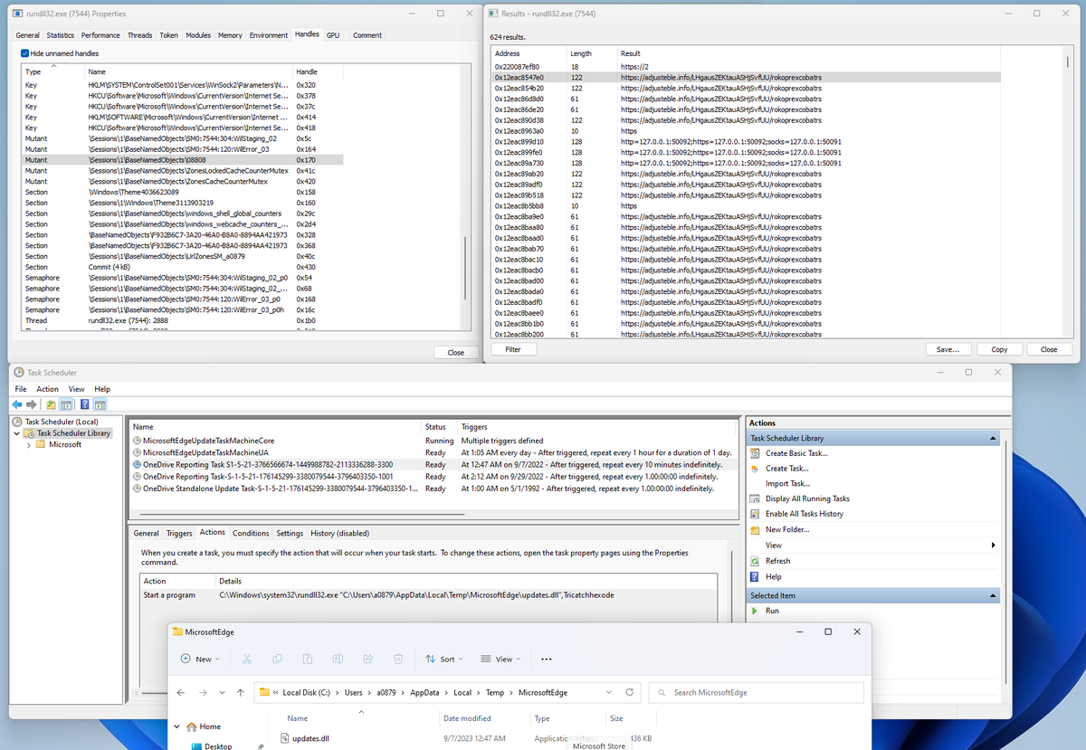Open the recent locations dropdown in File Explorer

[x=221, y=692]
